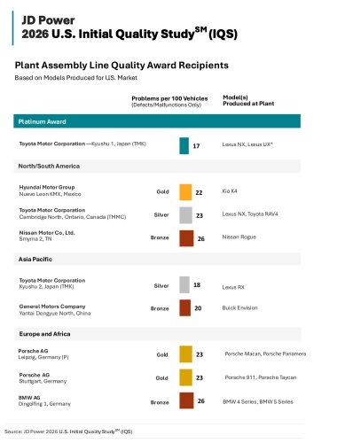Click the 'Lexus RX' model text

click(x=233, y=287)
